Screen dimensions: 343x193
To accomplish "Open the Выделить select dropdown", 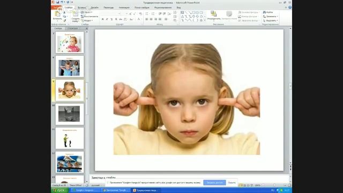I will tap(270, 20).
